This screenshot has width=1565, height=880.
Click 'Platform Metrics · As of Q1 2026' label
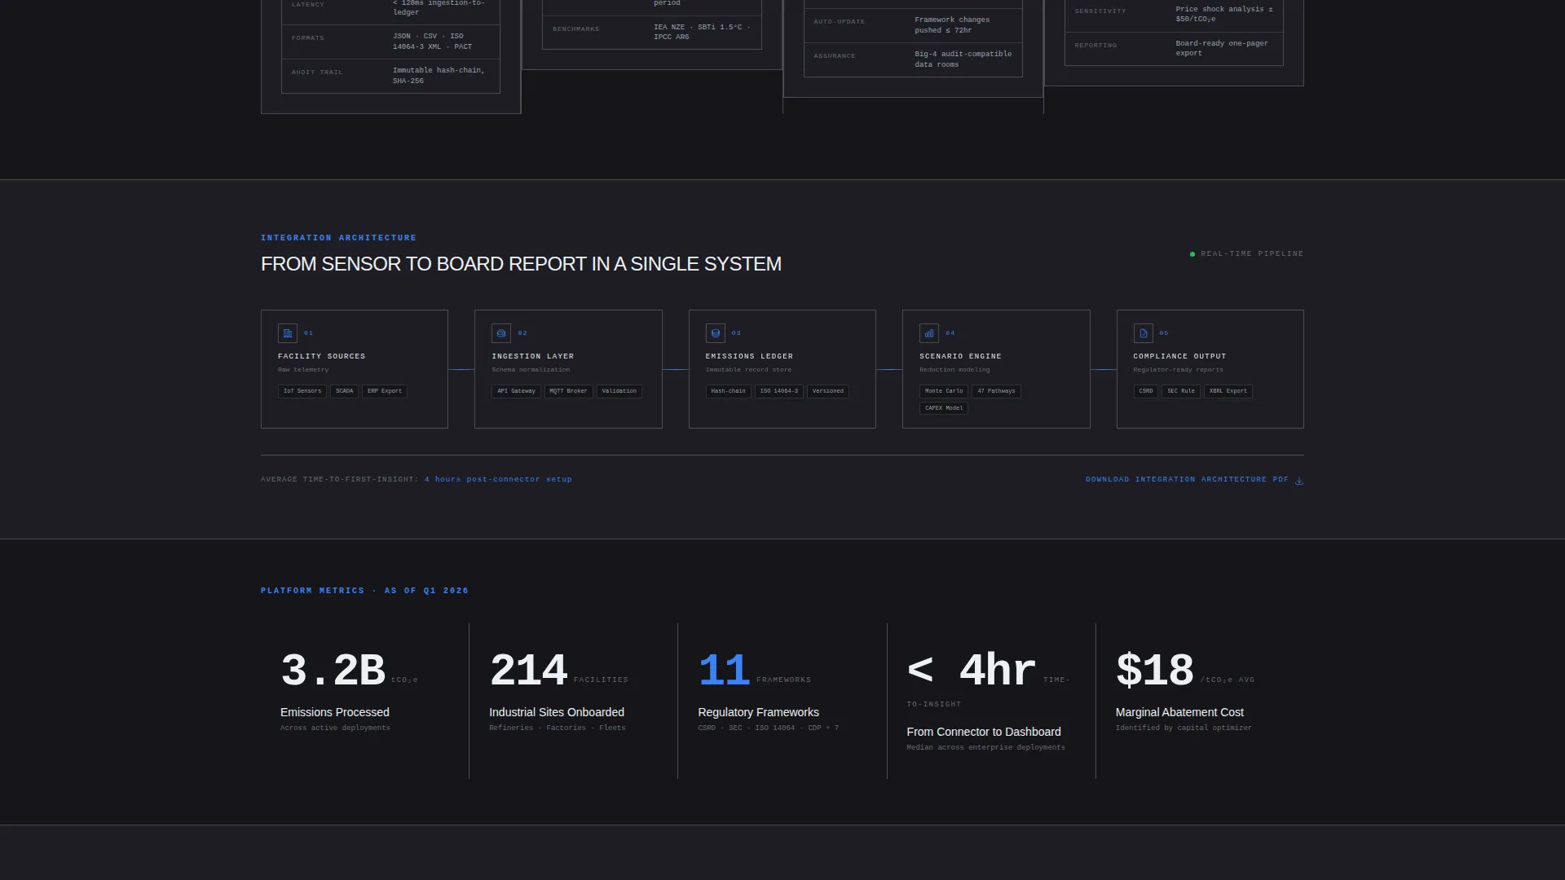click(x=364, y=591)
